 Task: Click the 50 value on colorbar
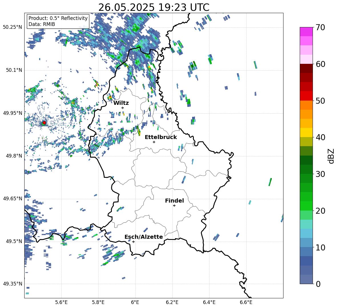point(320,101)
